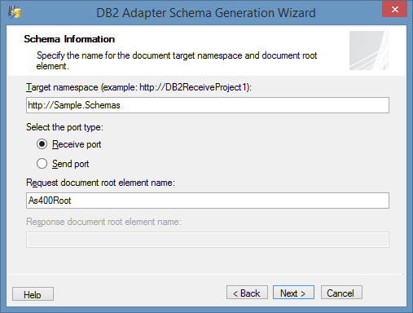Open Help for the wizard
The width and height of the screenshot is (413, 313).
(x=33, y=294)
